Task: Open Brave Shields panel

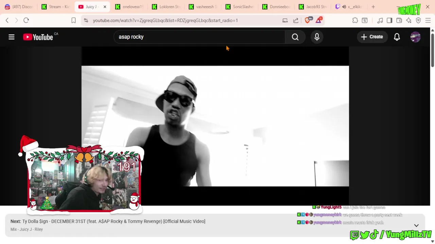Action: click(308, 20)
